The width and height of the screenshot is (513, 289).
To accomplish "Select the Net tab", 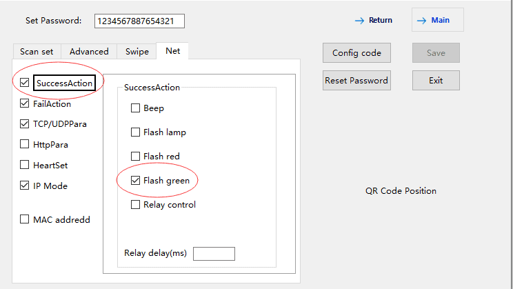I will click(172, 51).
